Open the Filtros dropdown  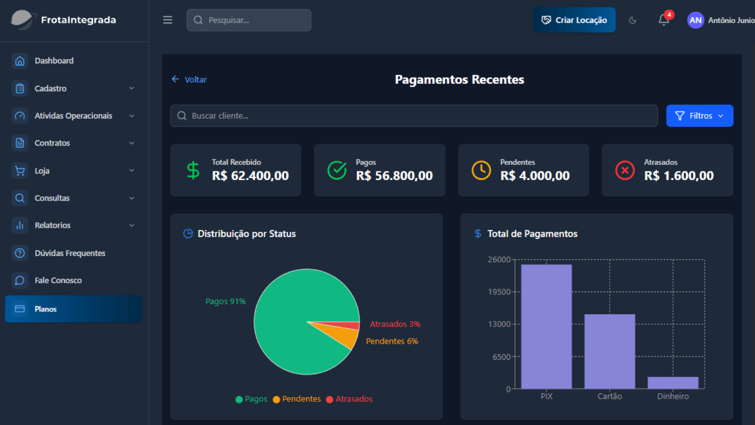pyautogui.click(x=699, y=116)
